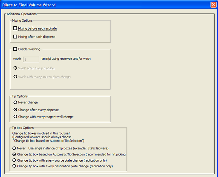The image size is (218, 177).
Task: Choose tip box change with every source plate
Action: coord(14,160)
